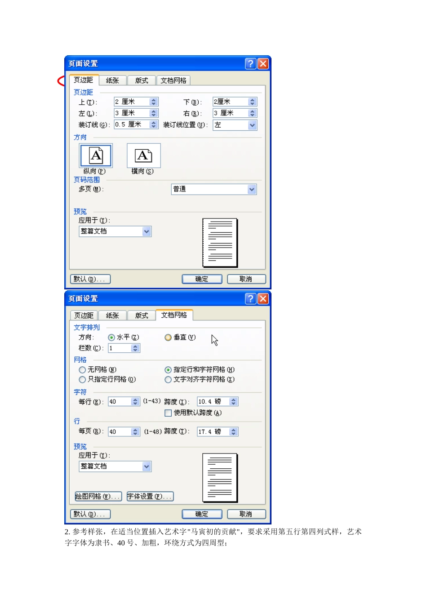Open 多页 dropdown showing 普通

point(252,189)
